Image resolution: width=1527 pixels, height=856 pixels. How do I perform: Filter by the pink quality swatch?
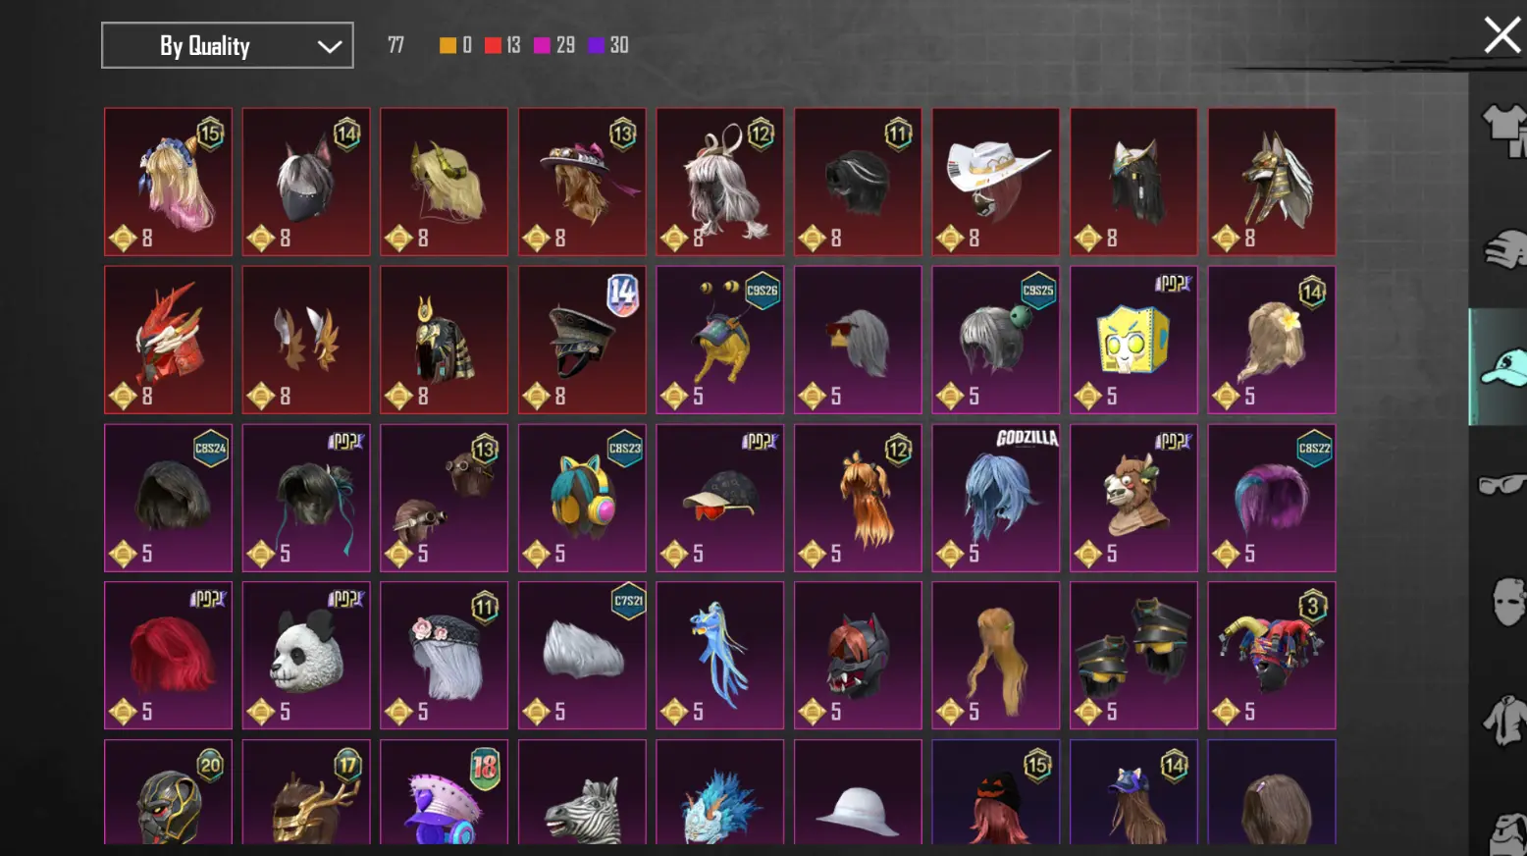[x=542, y=45]
